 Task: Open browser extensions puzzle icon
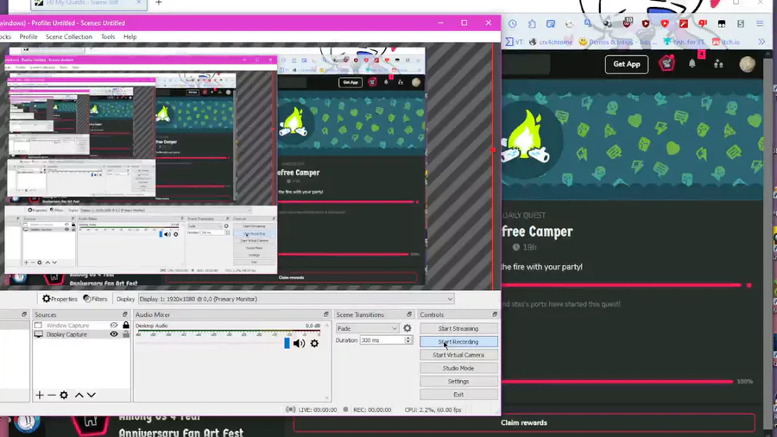pos(532,23)
